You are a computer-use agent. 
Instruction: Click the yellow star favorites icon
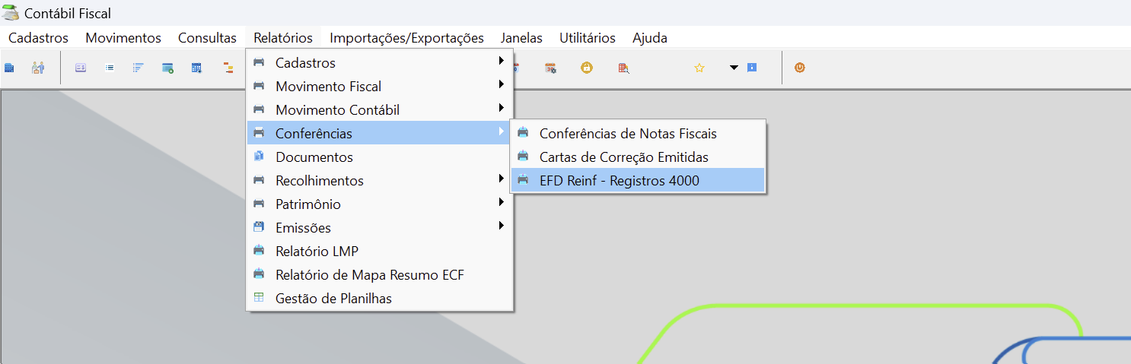pos(699,68)
